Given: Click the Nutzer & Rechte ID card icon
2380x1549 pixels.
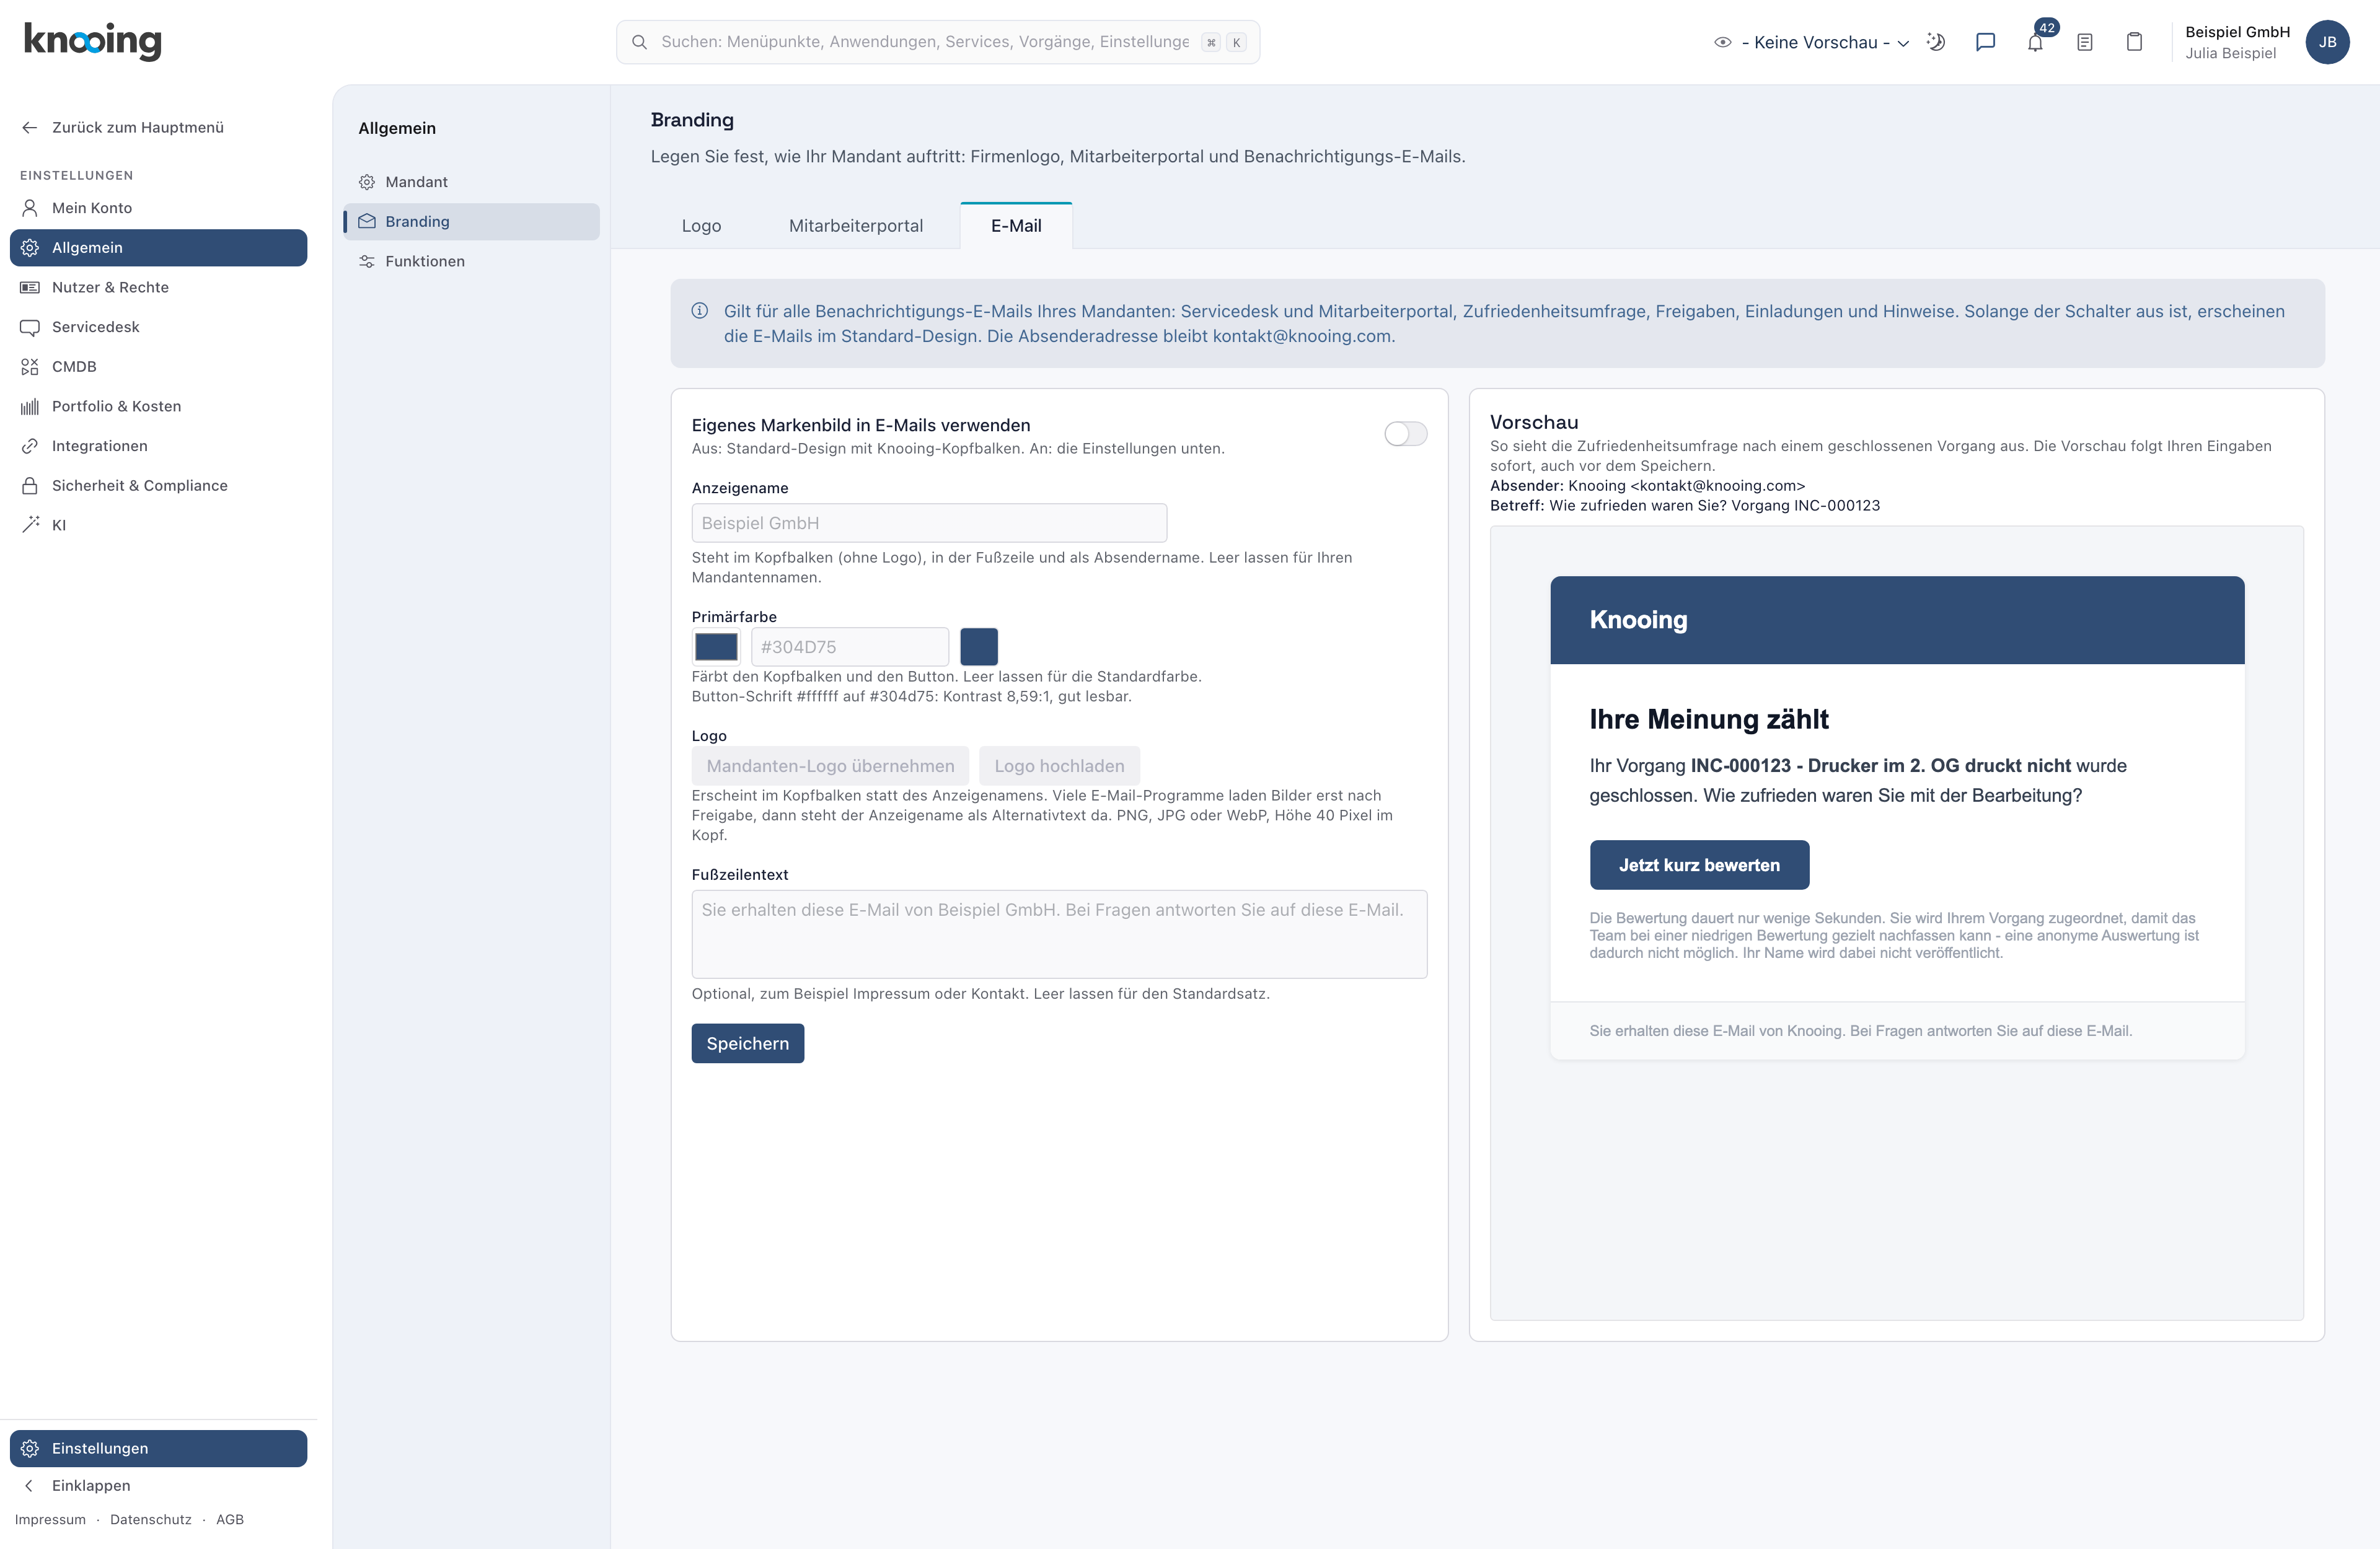Looking at the screenshot, I should click(30, 287).
